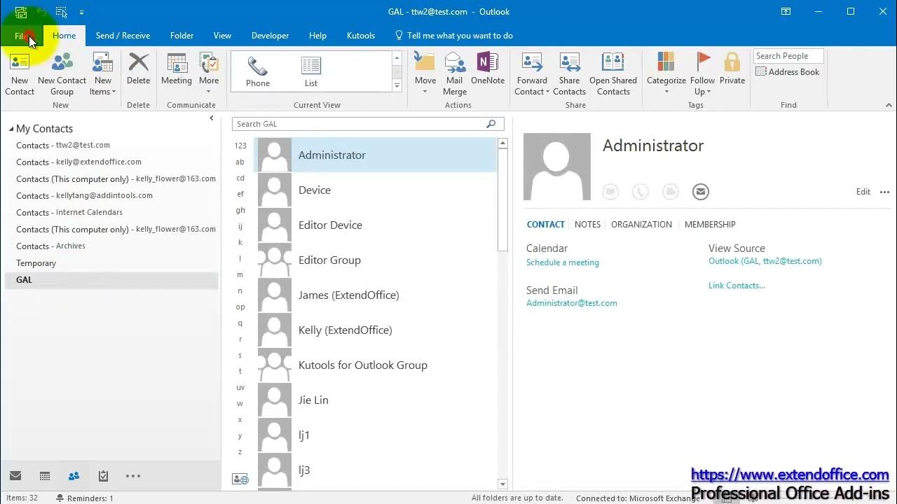This screenshot has height=504, width=897.
Task: Click the Search People field
Action: coord(788,56)
